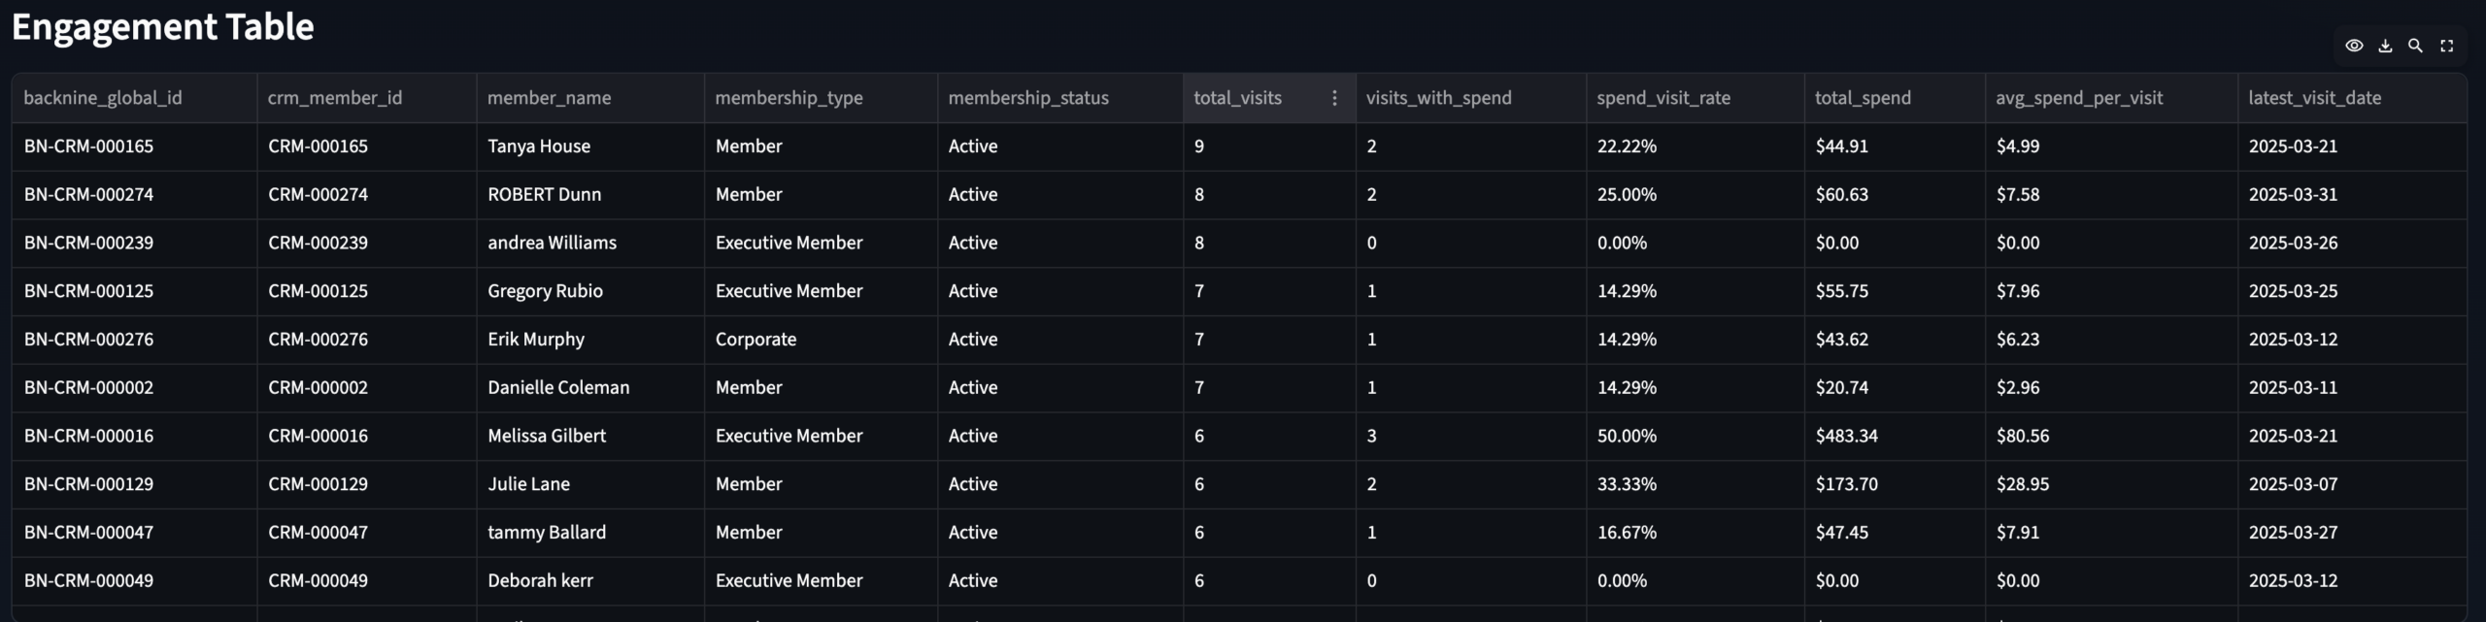The width and height of the screenshot is (2486, 622).
Task: Select Erik Murphy's Corporate membership cell
Action: point(756,340)
